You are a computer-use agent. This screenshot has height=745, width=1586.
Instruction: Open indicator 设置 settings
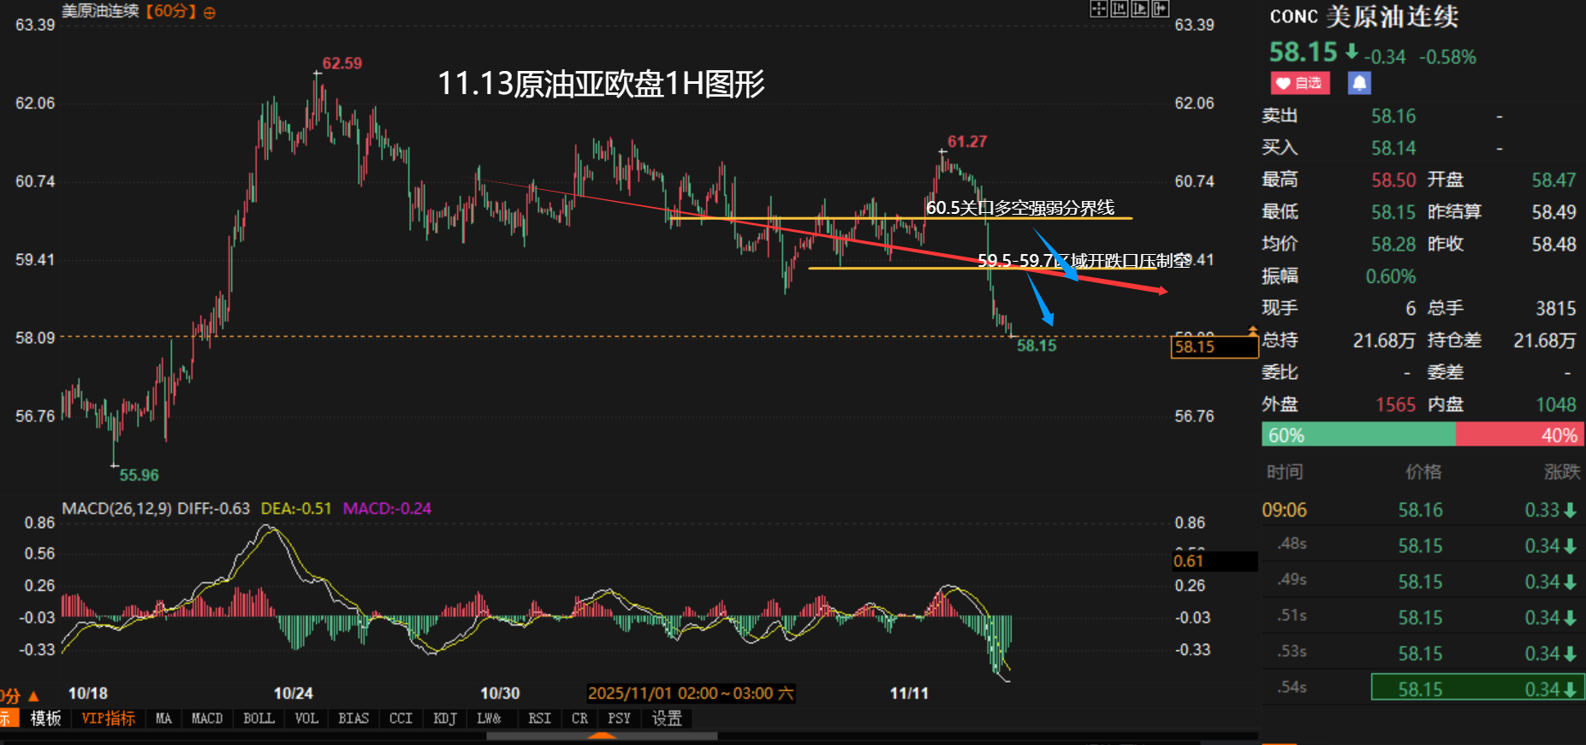pyautogui.click(x=667, y=718)
